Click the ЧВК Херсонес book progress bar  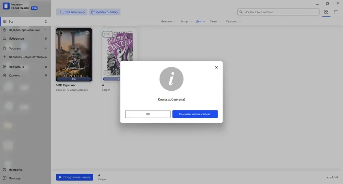click(74, 79)
